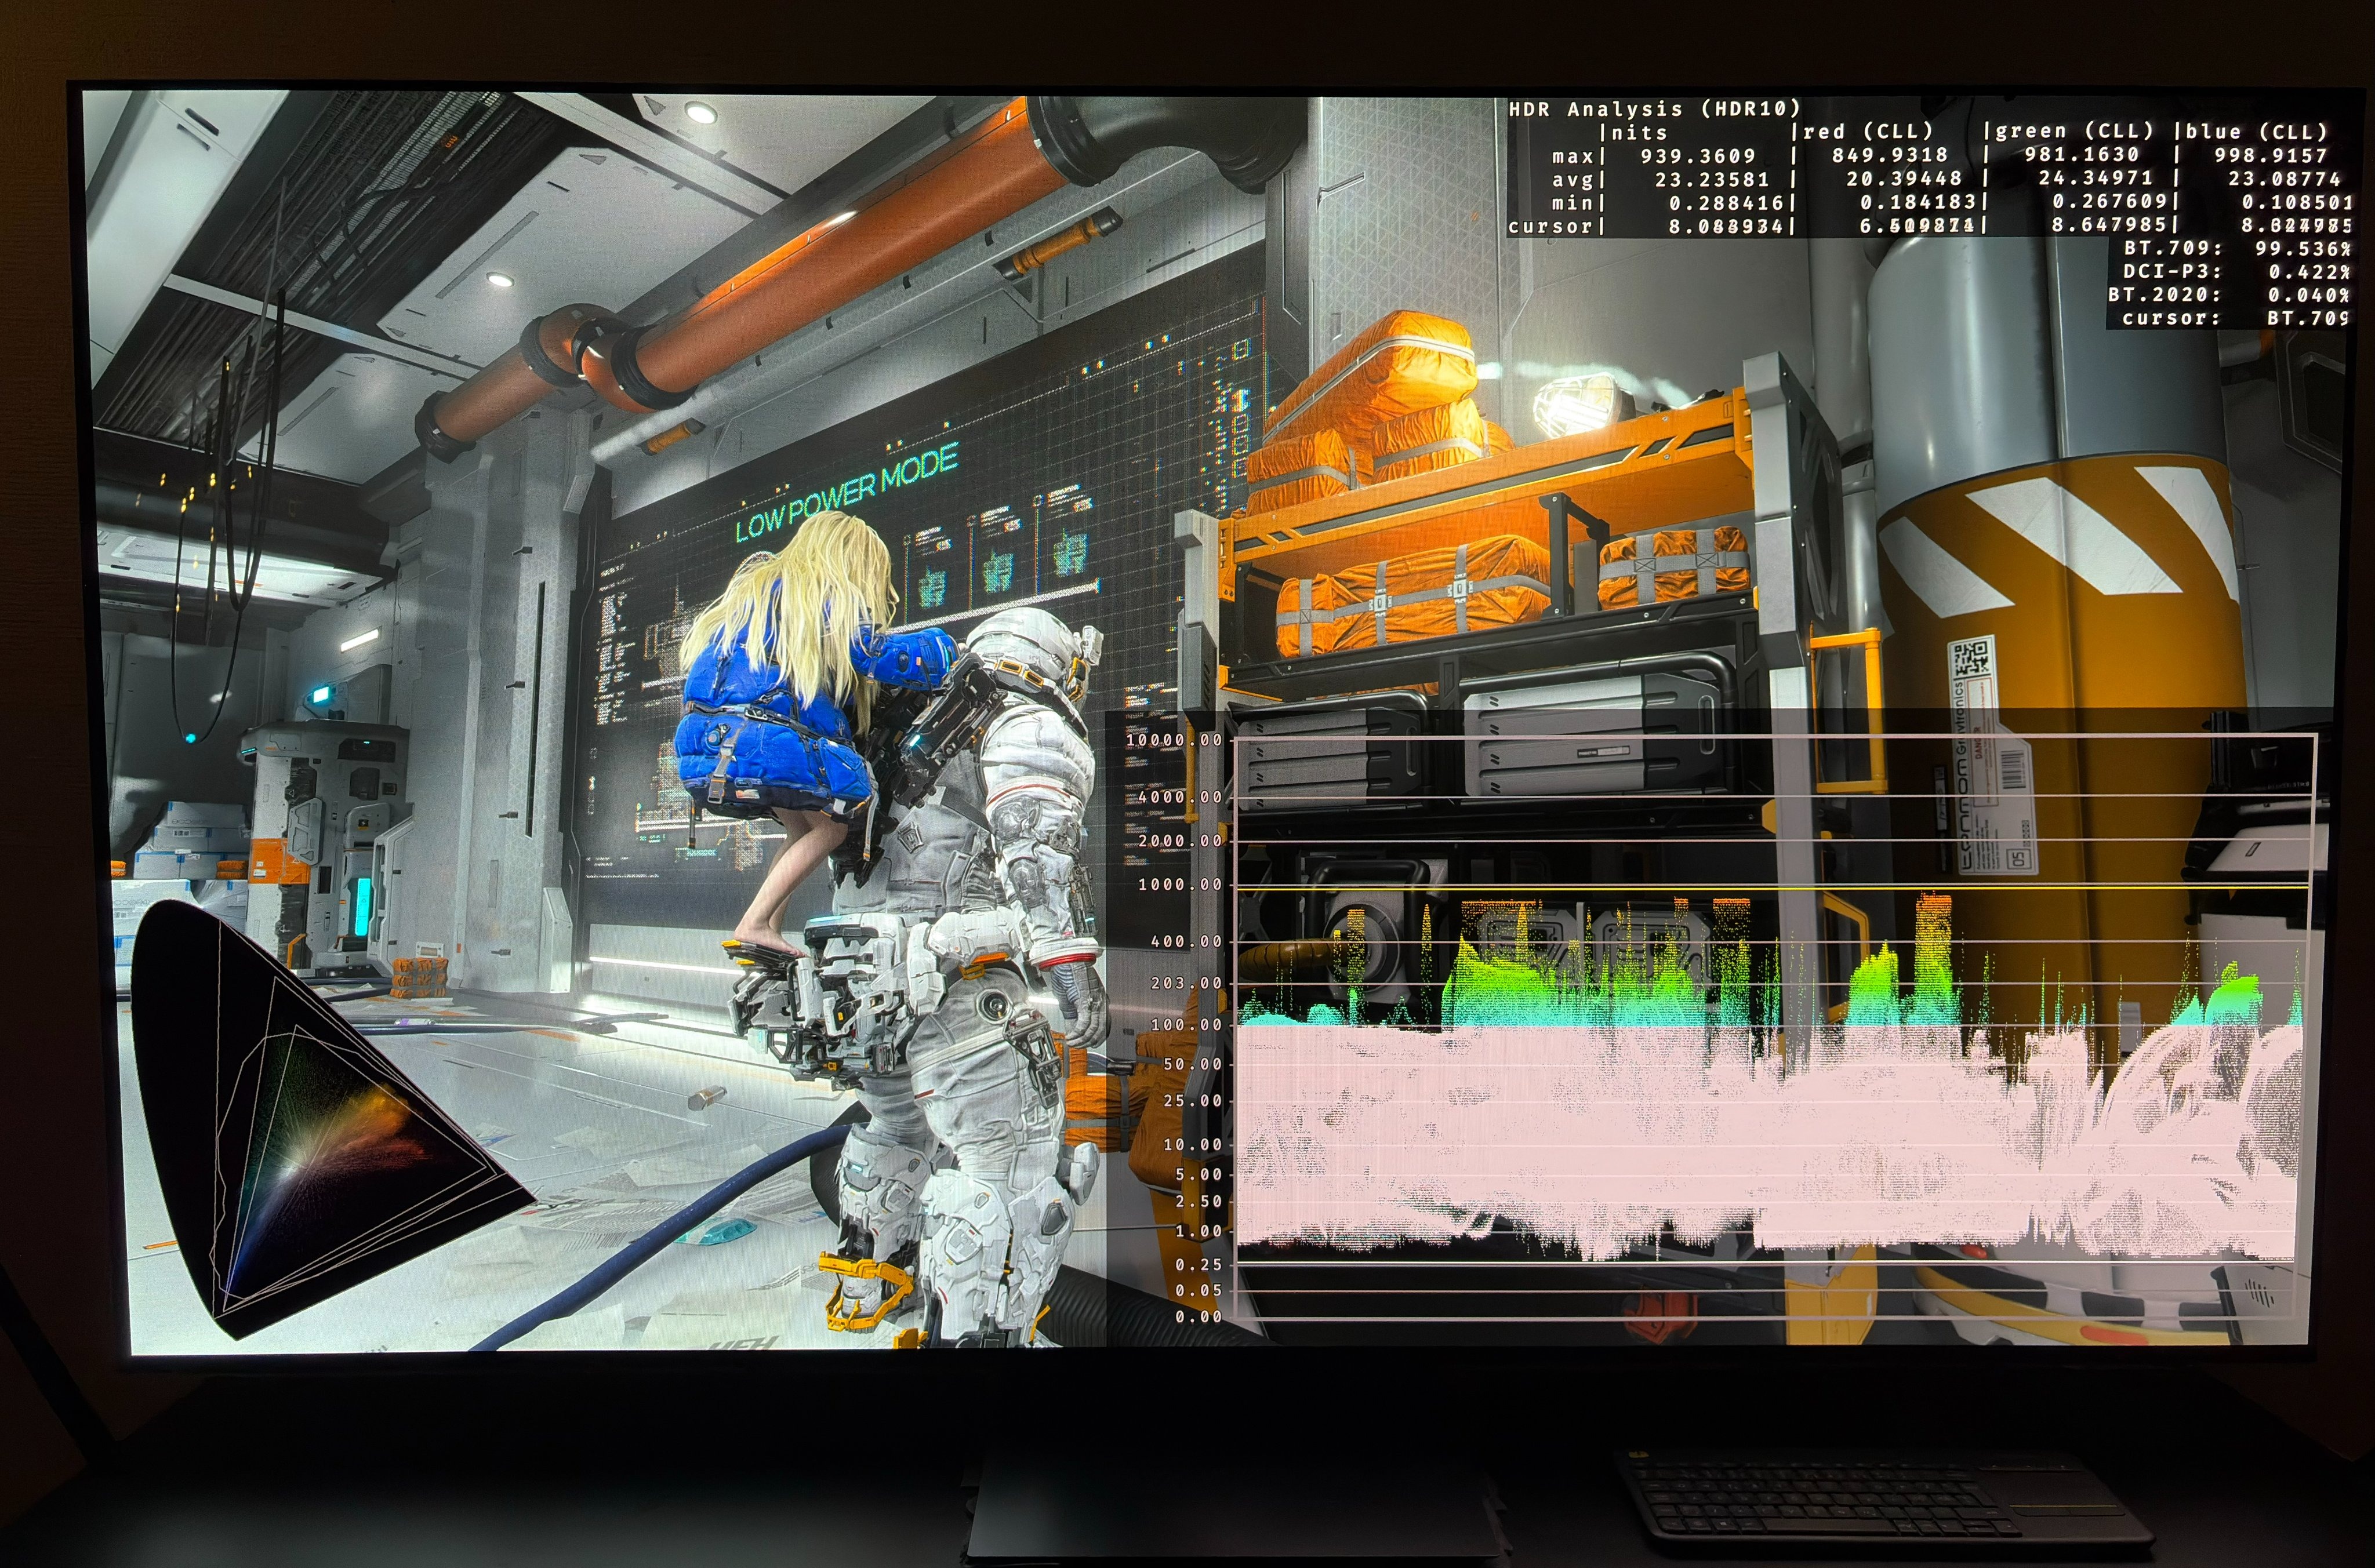This screenshot has height=1568, width=2375.
Task: Click the 2.50 waveform axis label
Action: (1200, 1201)
